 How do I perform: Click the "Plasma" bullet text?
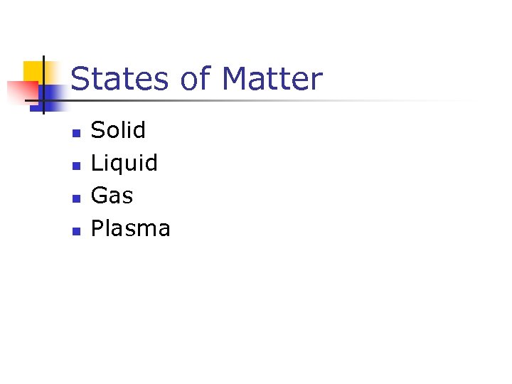[130, 228]
